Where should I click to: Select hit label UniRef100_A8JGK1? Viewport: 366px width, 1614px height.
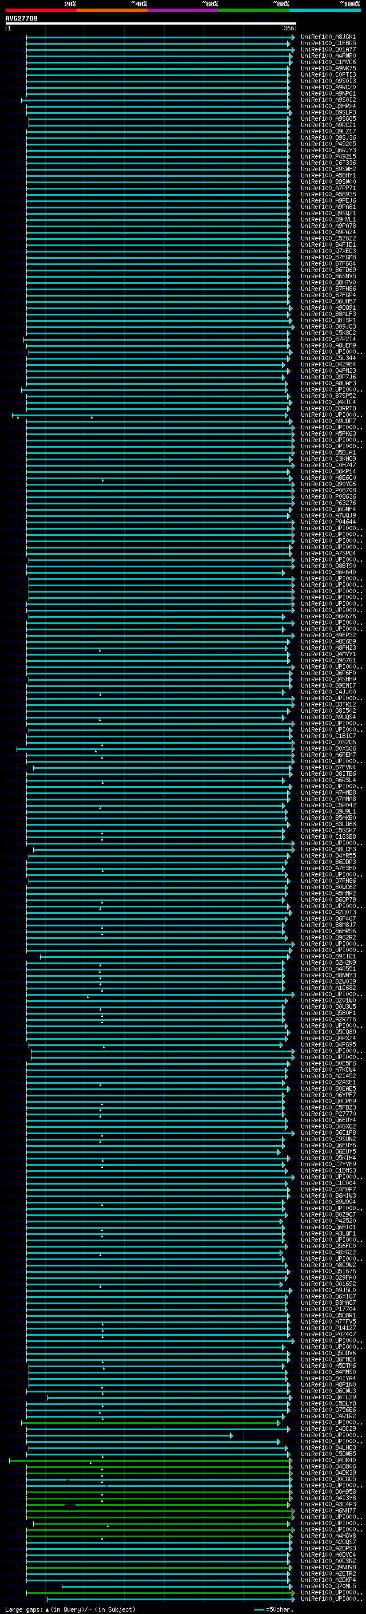pyautogui.click(x=328, y=37)
